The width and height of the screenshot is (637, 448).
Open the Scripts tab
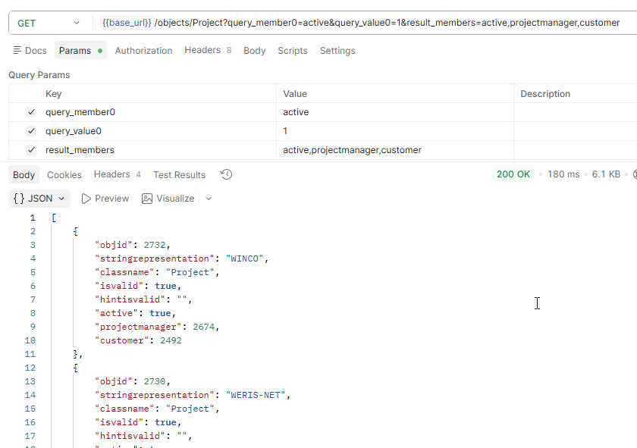tap(293, 50)
